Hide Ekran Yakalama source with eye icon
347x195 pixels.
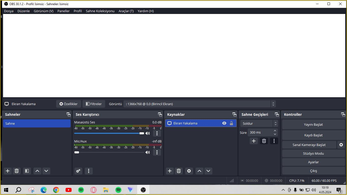(x=224, y=123)
